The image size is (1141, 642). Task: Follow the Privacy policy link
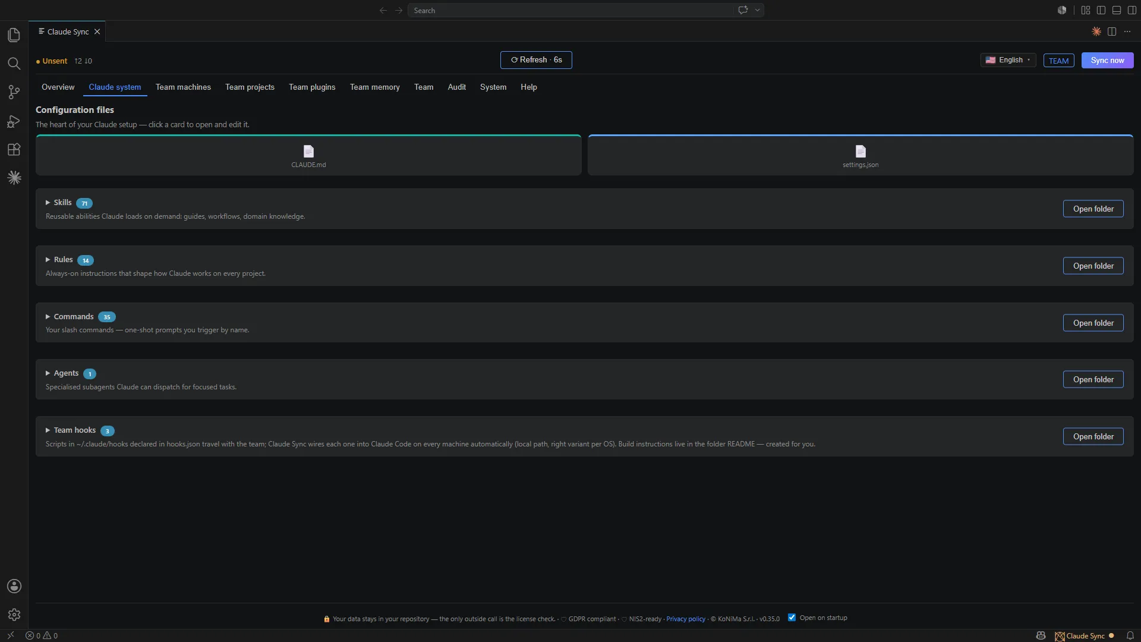(x=685, y=619)
